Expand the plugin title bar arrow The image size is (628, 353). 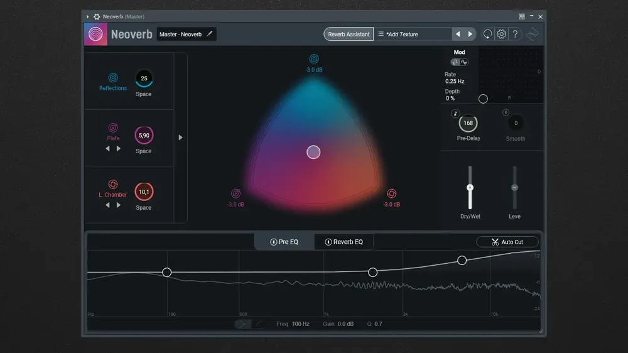coord(87,16)
